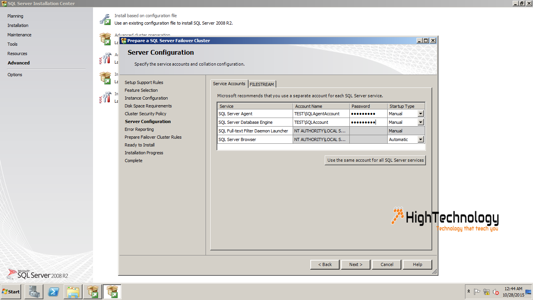Click Setup Support Rules step

click(x=144, y=82)
